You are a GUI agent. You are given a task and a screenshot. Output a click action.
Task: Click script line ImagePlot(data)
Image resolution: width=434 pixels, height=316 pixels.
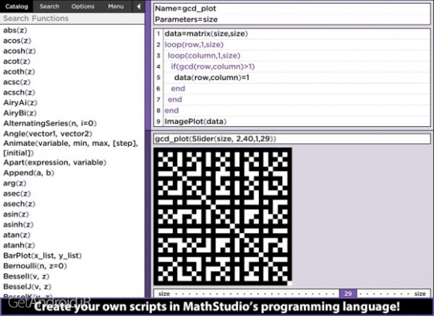(x=297, y=121)
